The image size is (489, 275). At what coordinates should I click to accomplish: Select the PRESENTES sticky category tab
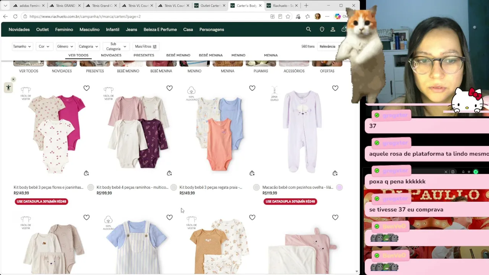point(144,55)
